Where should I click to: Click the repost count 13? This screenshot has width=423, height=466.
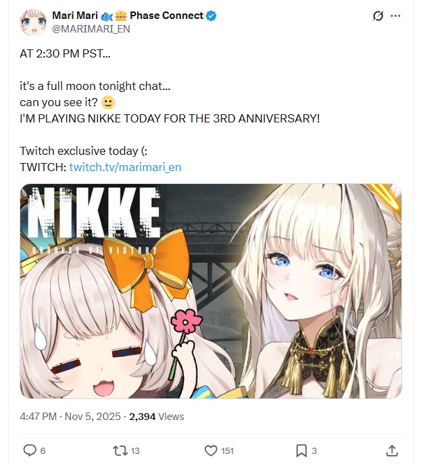pyautogui.click(x=135, y=451)
